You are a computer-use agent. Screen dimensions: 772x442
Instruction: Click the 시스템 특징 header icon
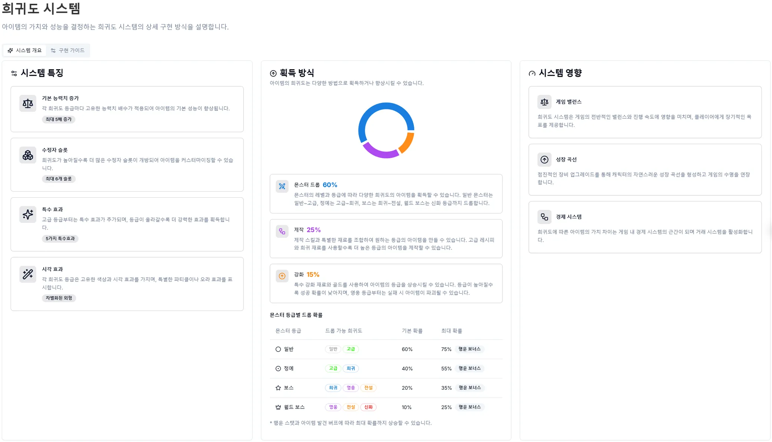pos(14,73)
